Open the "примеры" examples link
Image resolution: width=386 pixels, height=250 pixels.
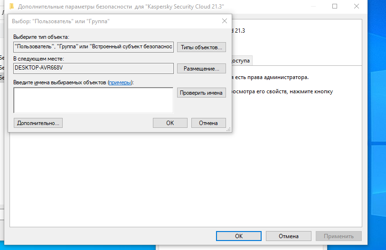[120, 82]
